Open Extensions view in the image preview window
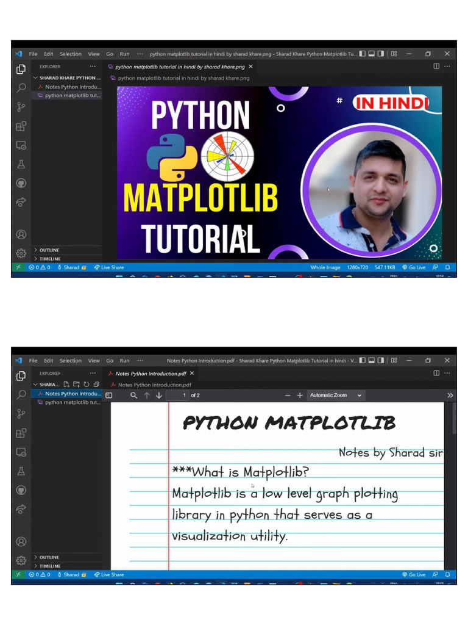 (21, 126)
